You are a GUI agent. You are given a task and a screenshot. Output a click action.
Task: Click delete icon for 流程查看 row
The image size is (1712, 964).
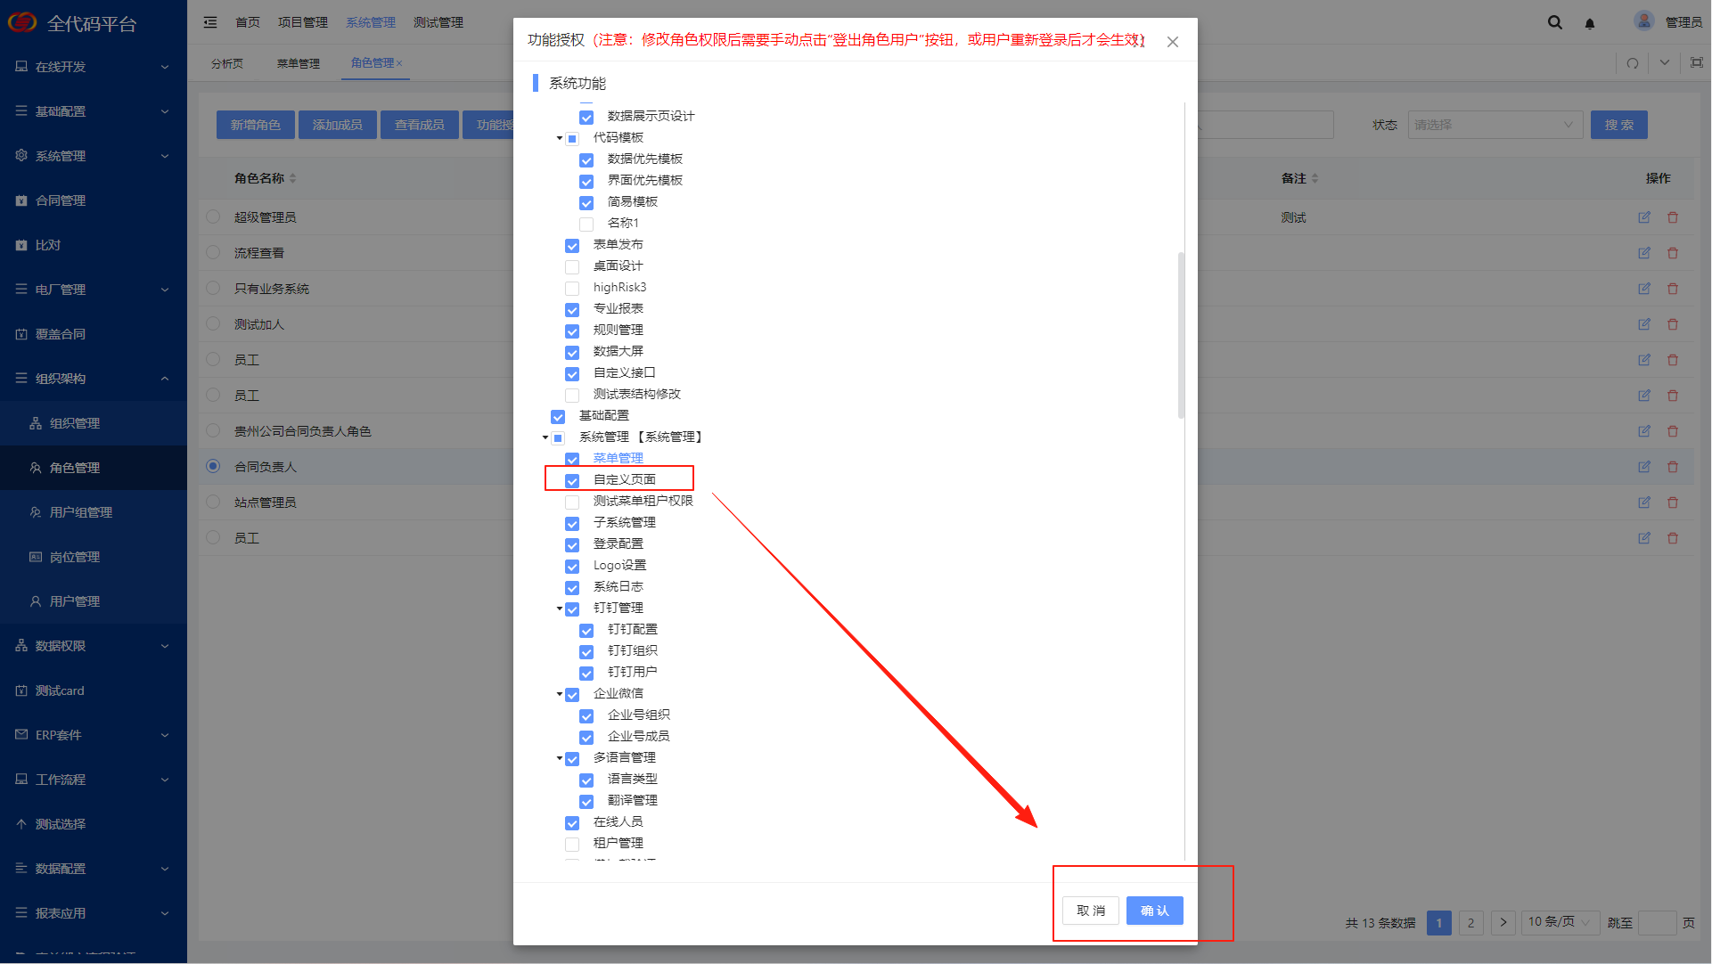click(x=1673, y=253)
